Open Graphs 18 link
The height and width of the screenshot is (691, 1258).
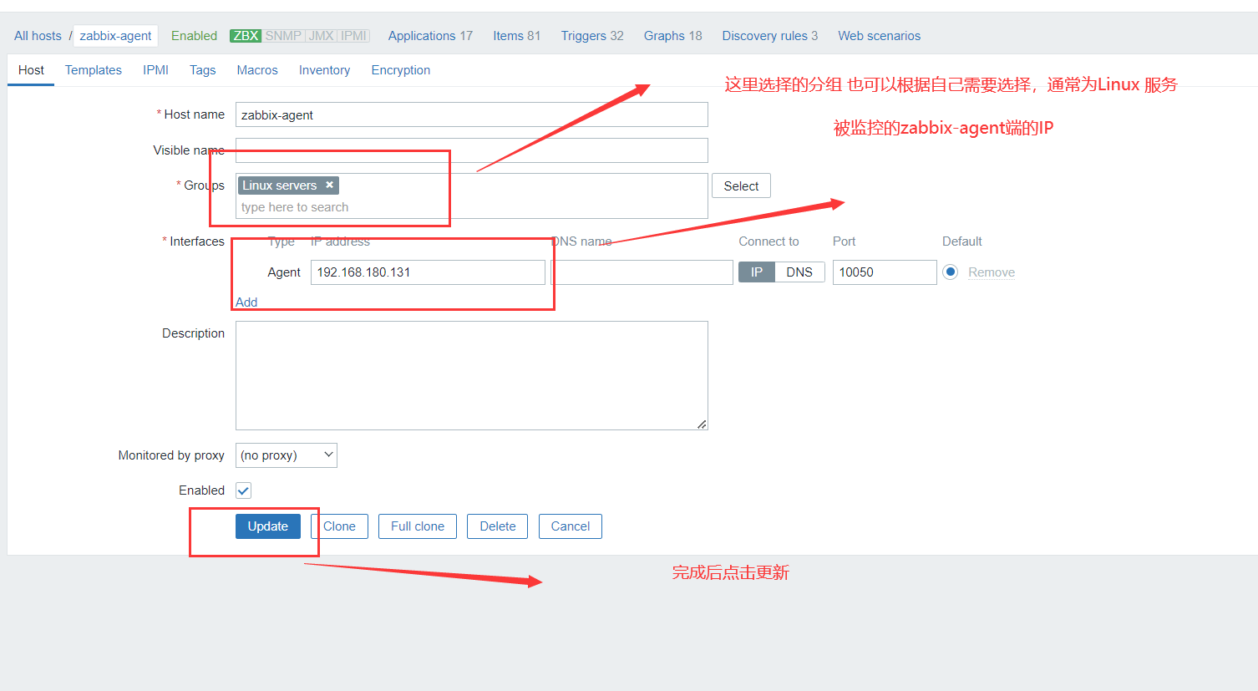[x=672, y=36]
